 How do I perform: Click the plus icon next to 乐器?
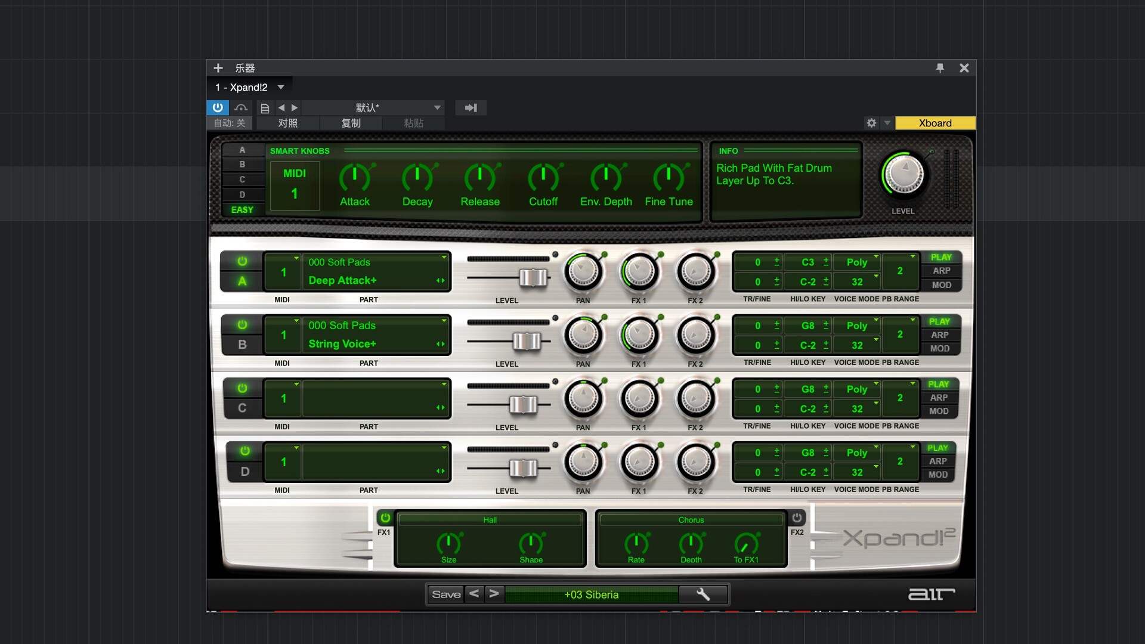point(218,68)
